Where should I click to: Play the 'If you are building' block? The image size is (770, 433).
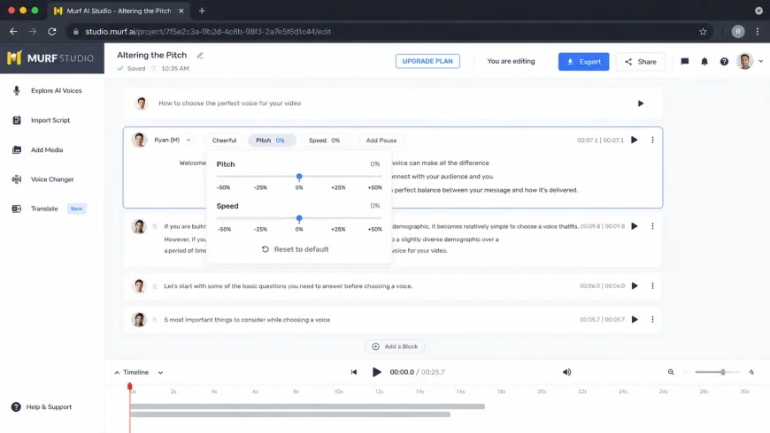coord(635,226)
